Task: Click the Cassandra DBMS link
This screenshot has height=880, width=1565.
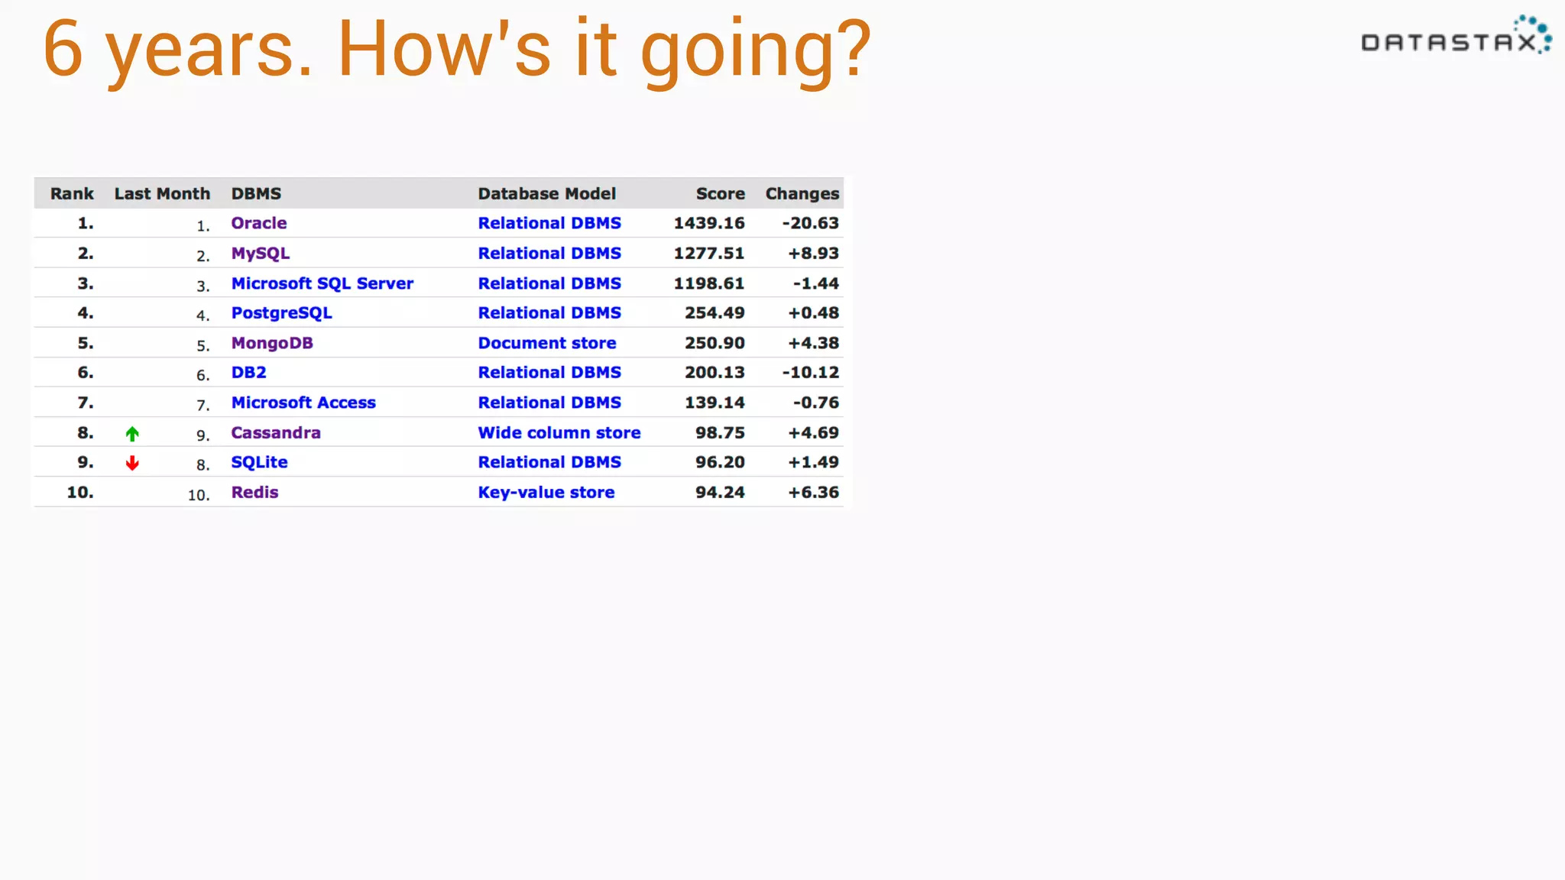Action: (x=276, y=433)
